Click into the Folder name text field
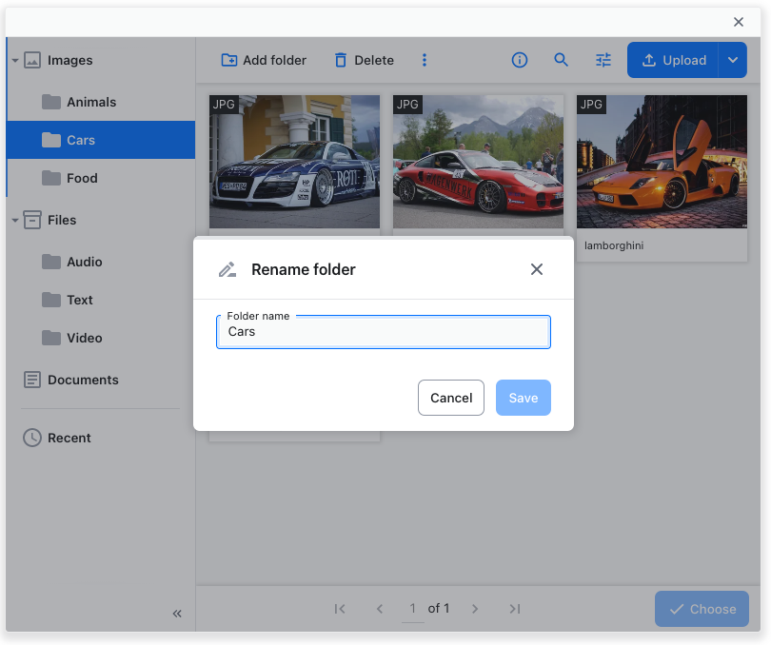The image size is (771, 645). tap(384, 332)
